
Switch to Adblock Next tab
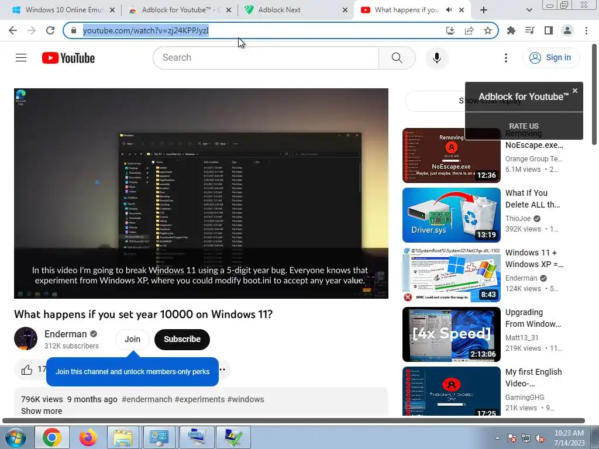(x=296, y=10)
